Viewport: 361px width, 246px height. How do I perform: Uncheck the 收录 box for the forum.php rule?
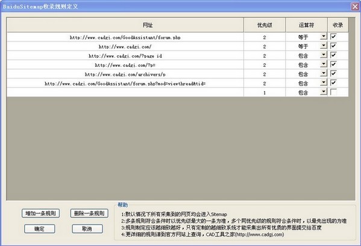click(x=333, y=37)
